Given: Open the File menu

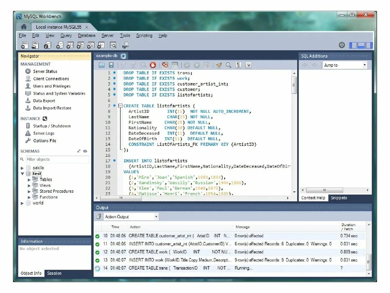Looking at the screenshot, I should pos(22,35).
